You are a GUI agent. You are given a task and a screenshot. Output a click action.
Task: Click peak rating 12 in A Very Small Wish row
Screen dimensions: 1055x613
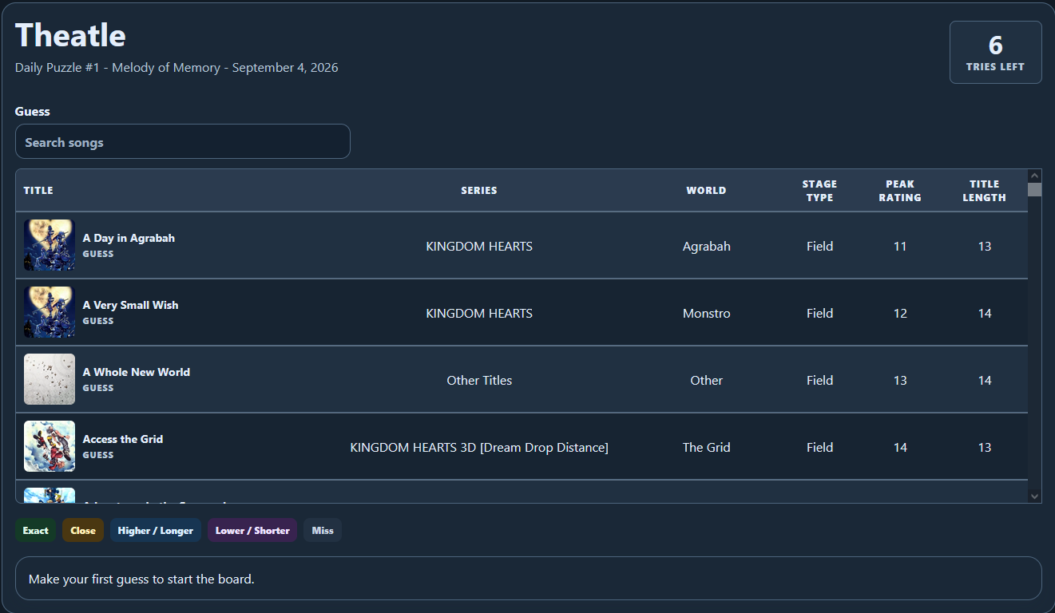coord(900,313)
